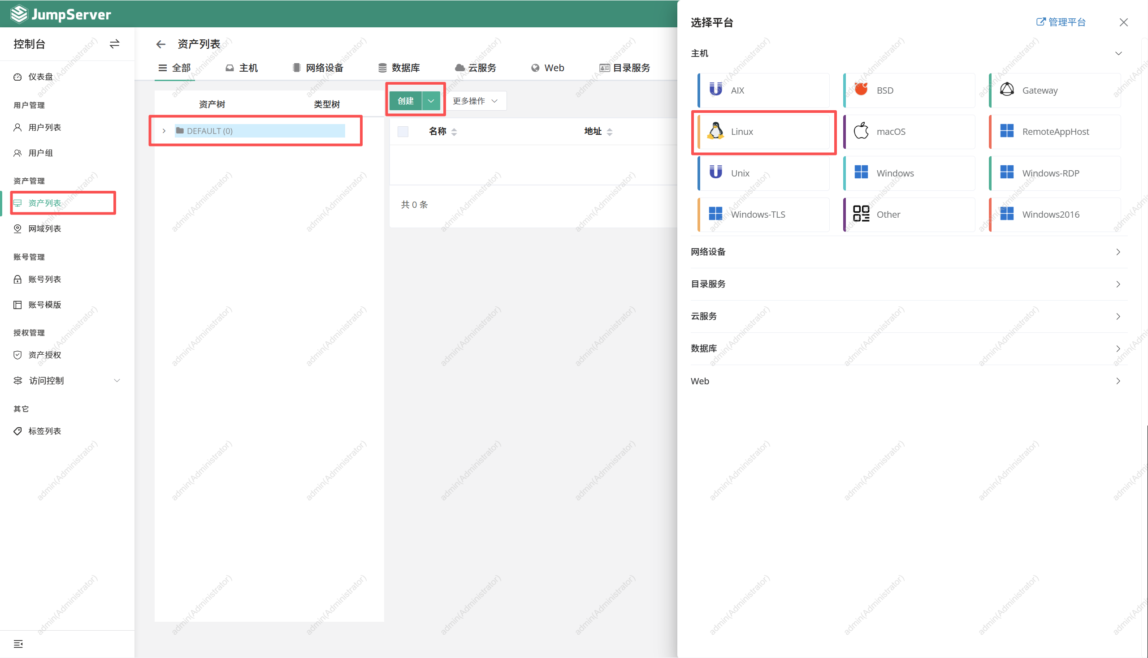The image size is (1148, 658).
Task: Click the console switch arrows icon
Action: (x=114, y=44)
